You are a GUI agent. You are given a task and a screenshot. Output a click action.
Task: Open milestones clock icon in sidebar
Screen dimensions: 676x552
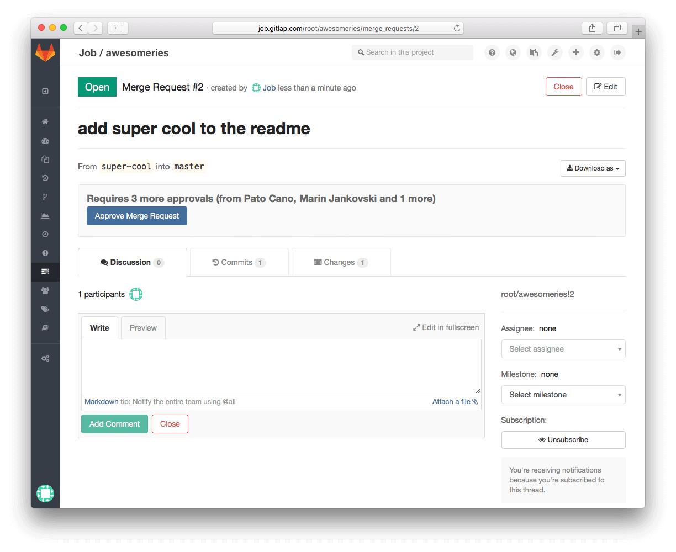[x=45, y=235]
